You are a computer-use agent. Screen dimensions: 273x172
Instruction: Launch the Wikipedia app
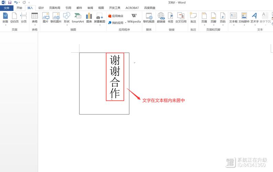pyautogui.click(x=134, y=18)
